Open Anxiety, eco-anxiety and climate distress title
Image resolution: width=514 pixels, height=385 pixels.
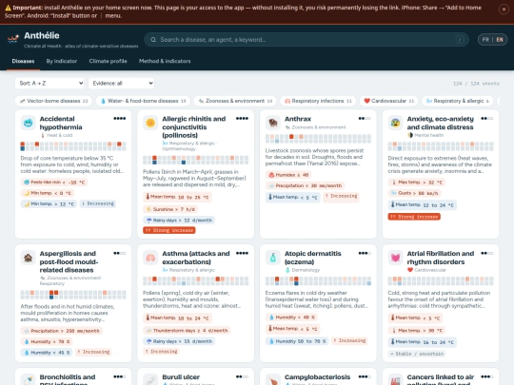441,123
